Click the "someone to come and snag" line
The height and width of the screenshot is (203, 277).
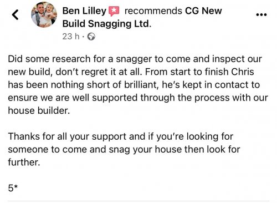pyautogui.click(x=124, y=149)
